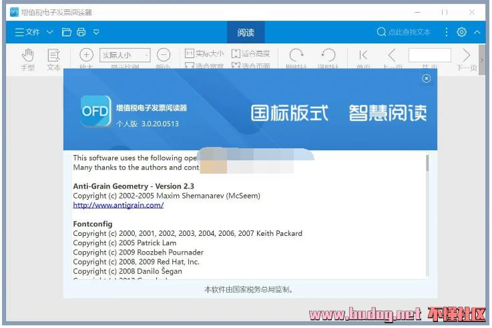
Task: Rotate page clockwise
Action: 296,59
